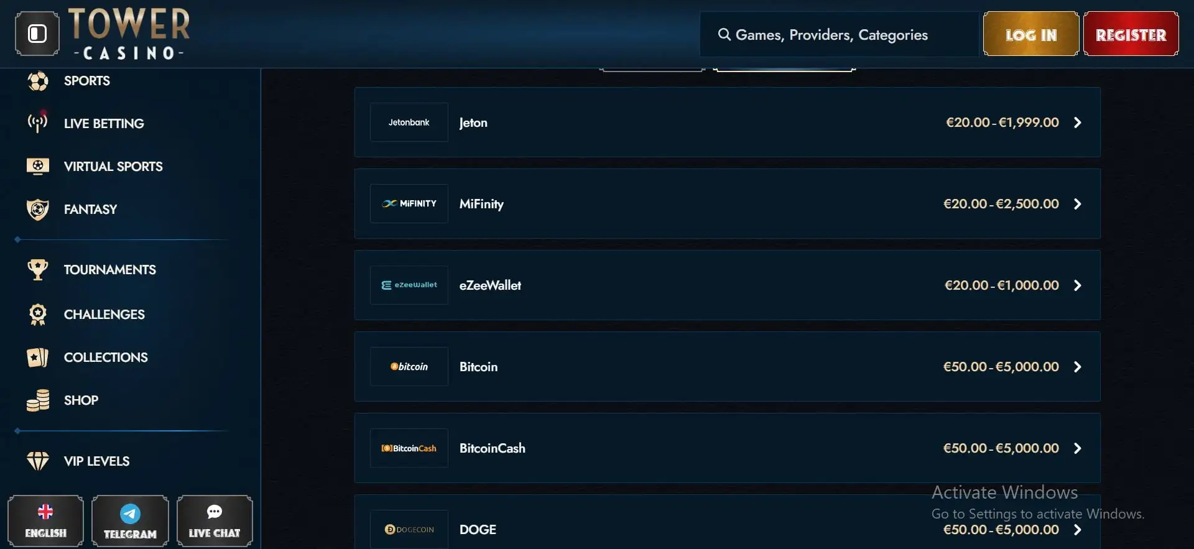Click the search magnifier icon
This screenshot has width=1194, height=549.
click(724, 34)
